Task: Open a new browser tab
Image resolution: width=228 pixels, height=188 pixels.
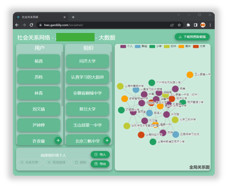Action: (73, 17)
